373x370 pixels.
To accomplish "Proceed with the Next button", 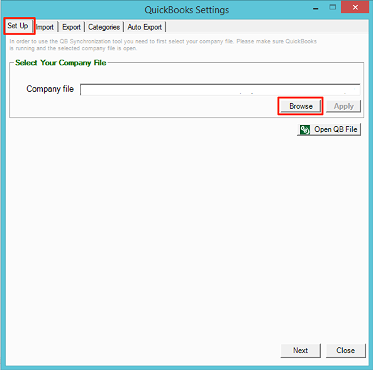I will click(301, 351).
